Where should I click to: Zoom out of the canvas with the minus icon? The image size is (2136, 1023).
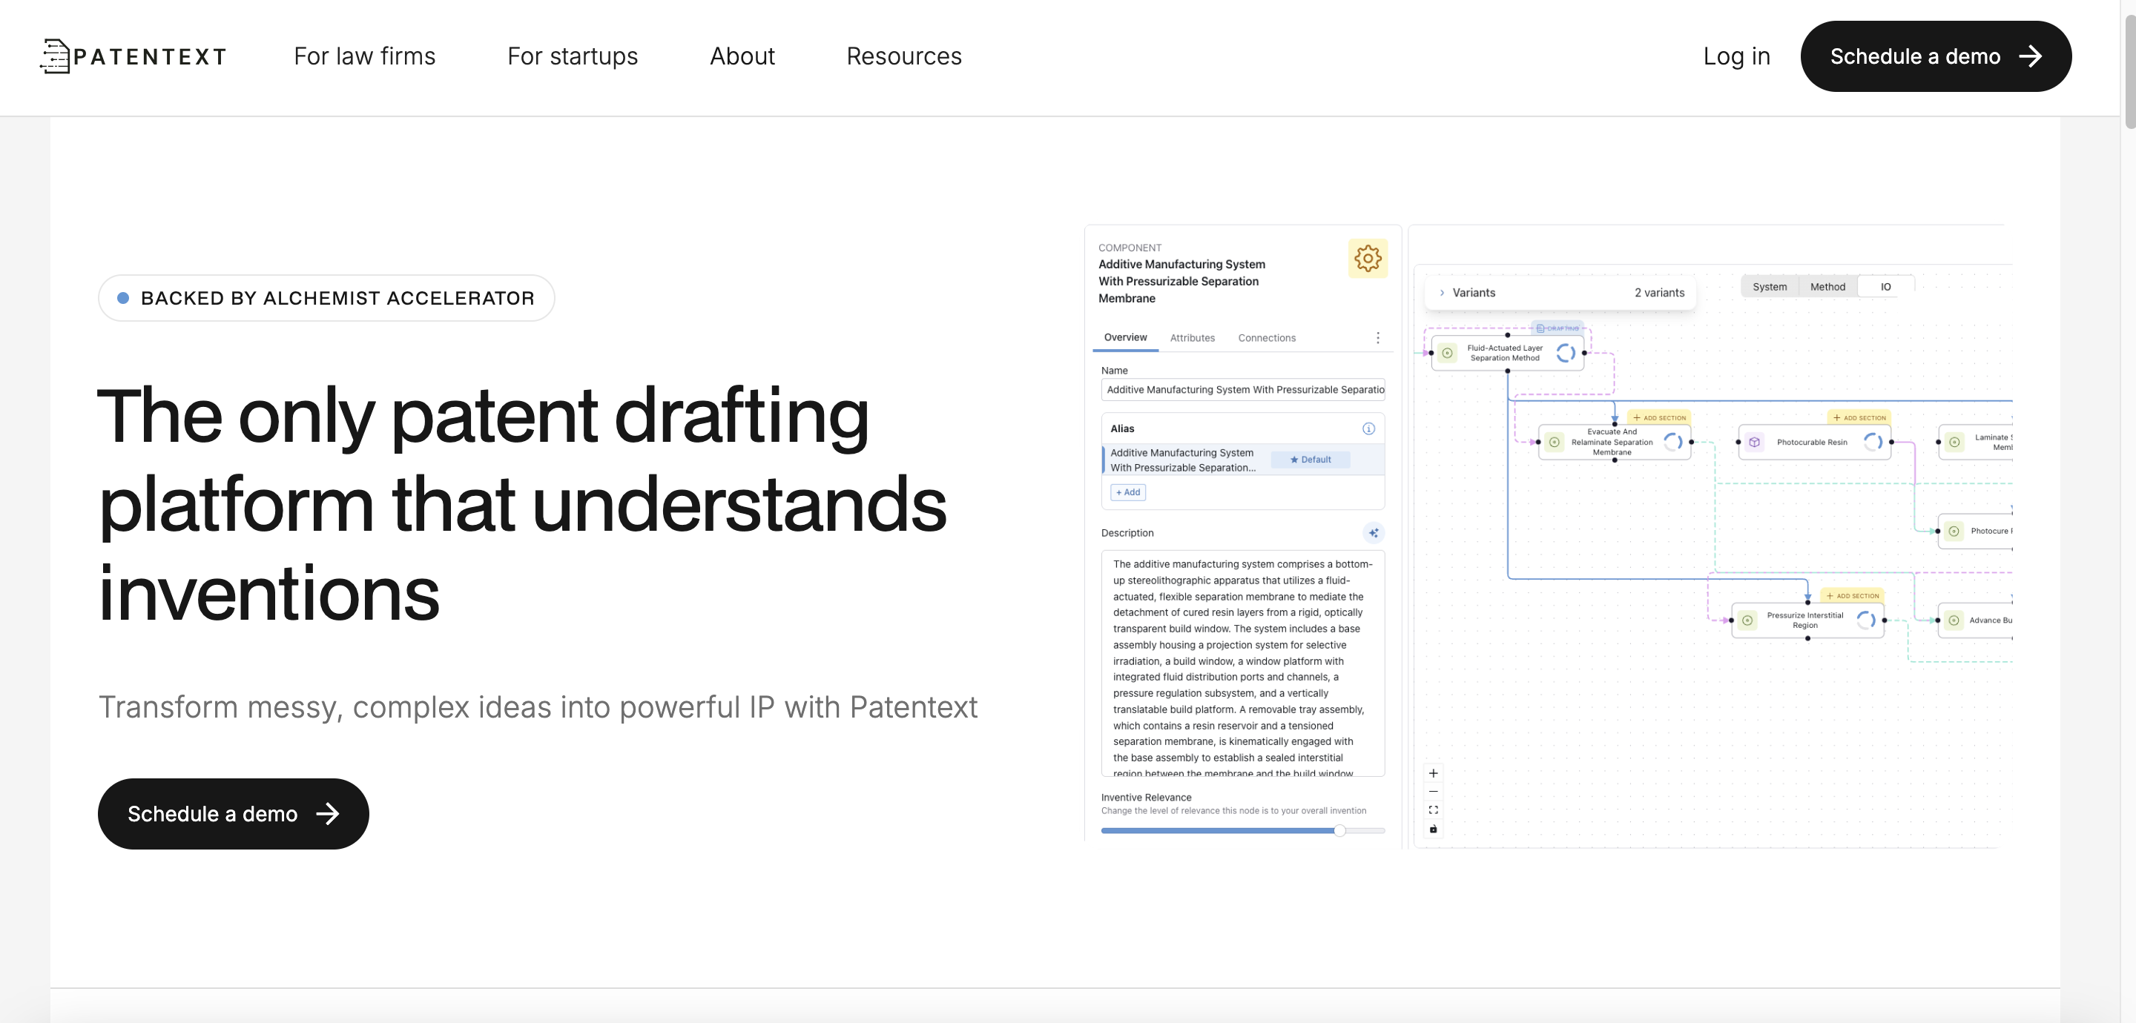(x=1433, y=792)
